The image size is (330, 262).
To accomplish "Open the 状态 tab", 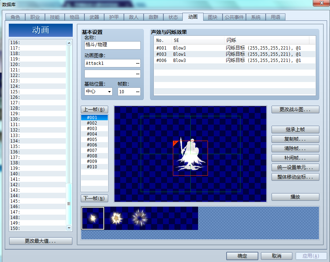I will (x=173, y=17).
